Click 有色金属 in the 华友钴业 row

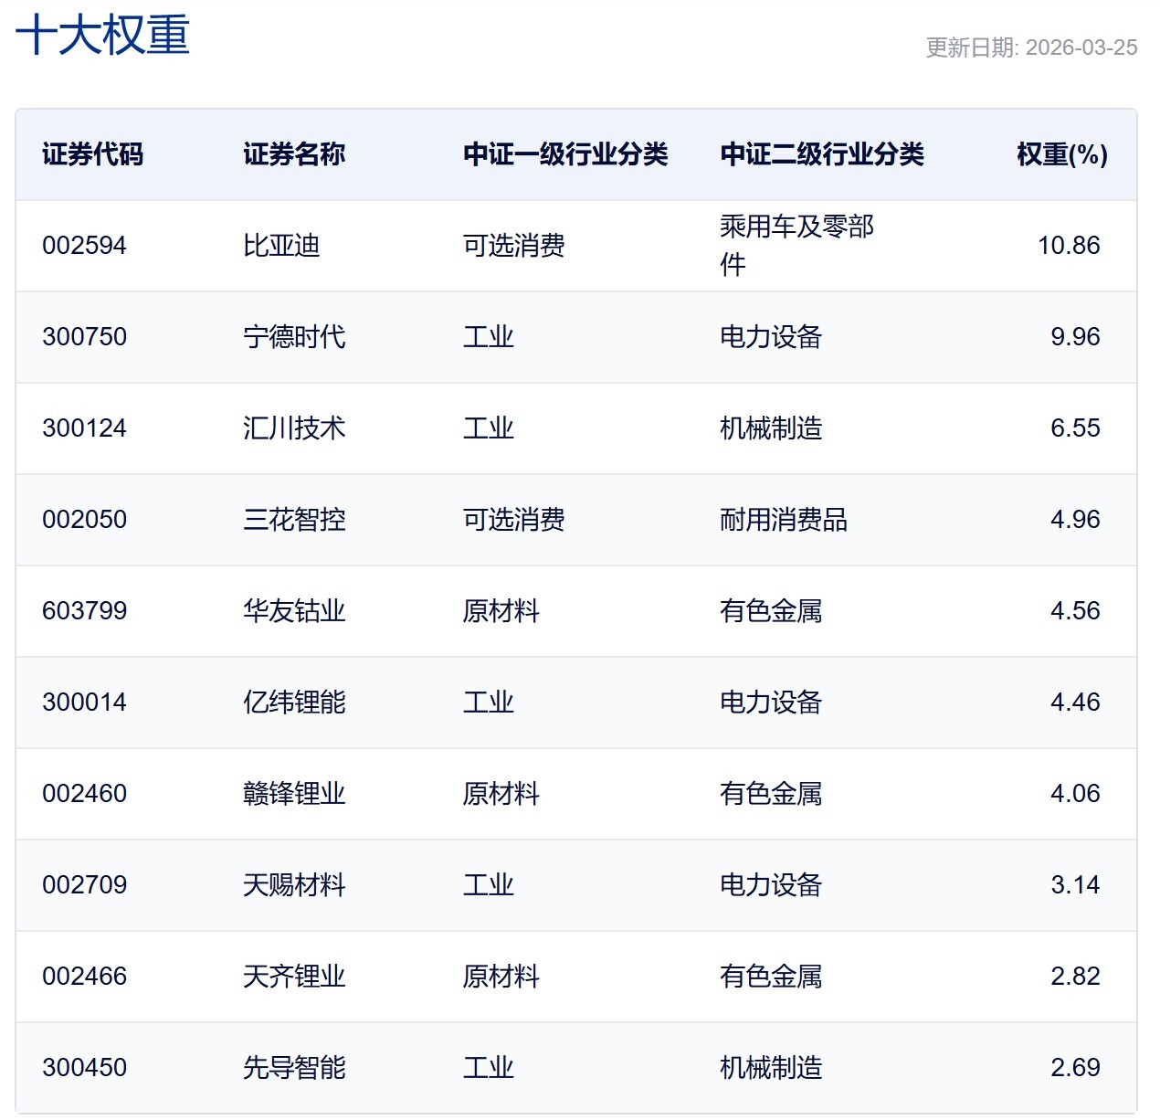tap(771, 611)
